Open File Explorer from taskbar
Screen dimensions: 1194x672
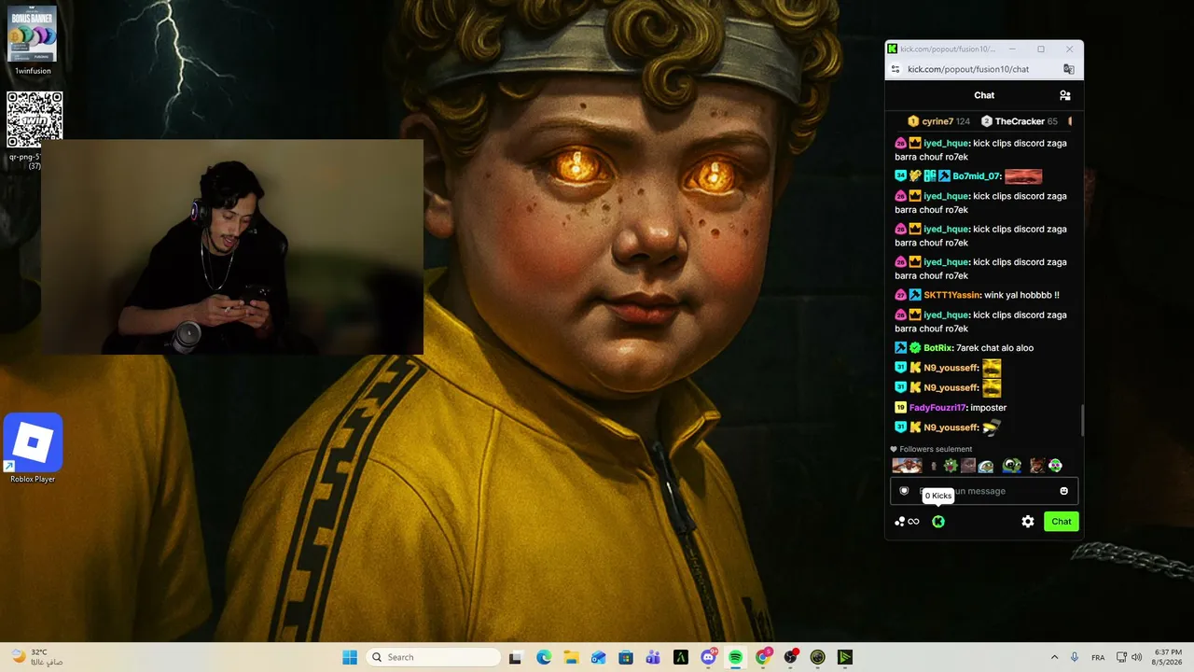(571, 657)
